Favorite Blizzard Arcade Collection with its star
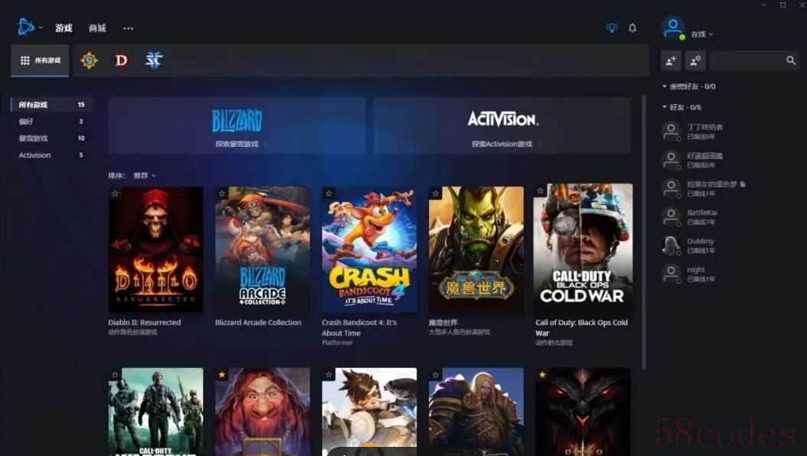The height and width of the screenshot is (456, 807). (222, 194)
